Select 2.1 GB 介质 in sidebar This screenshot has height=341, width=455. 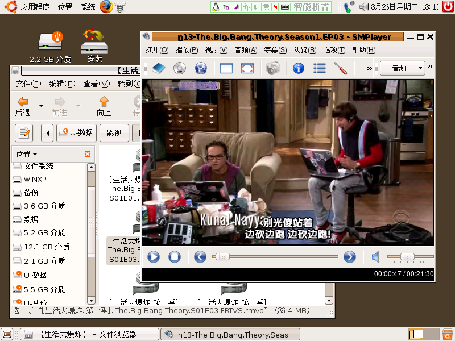pos(39,261)
